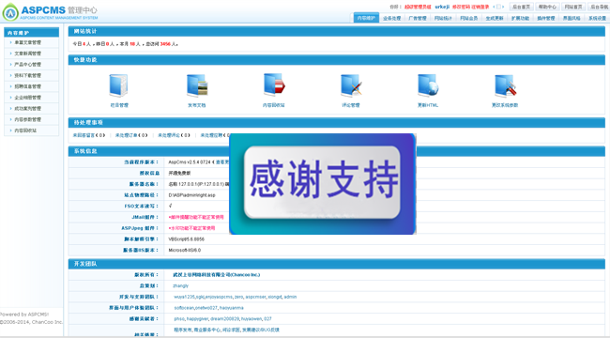Open the 评论管理 folder icon
Screen dimensions: 610x338
pos(351,85)
